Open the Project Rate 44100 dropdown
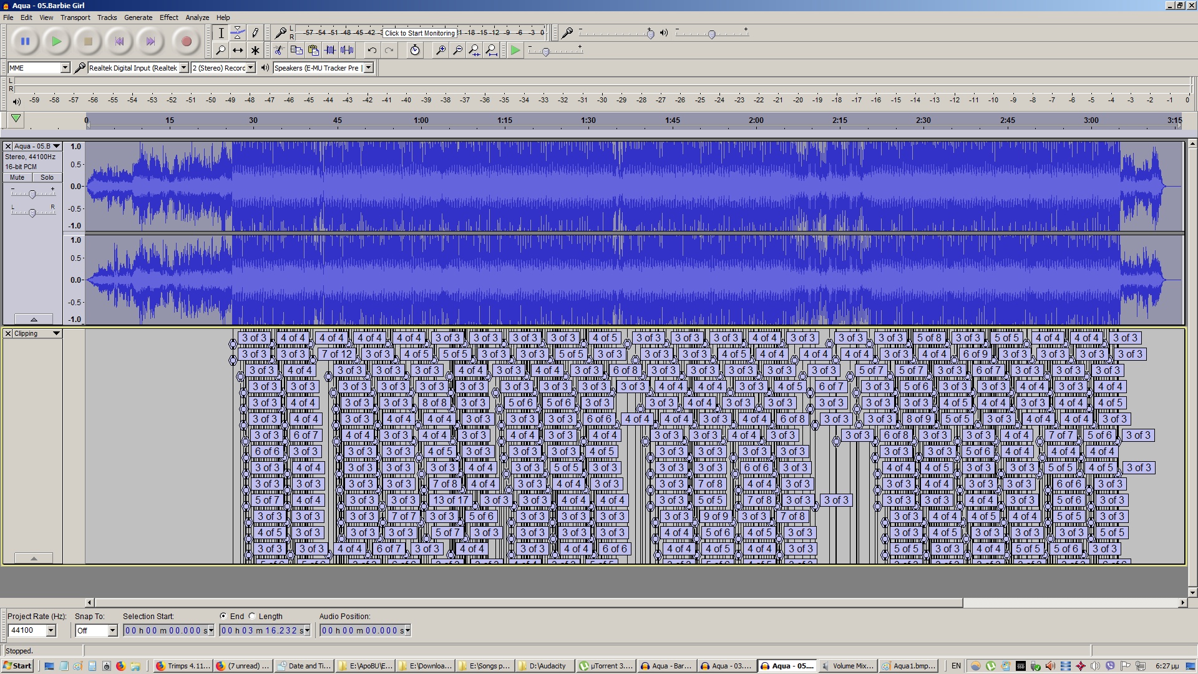1198x674 pixels. click(51, 630)
